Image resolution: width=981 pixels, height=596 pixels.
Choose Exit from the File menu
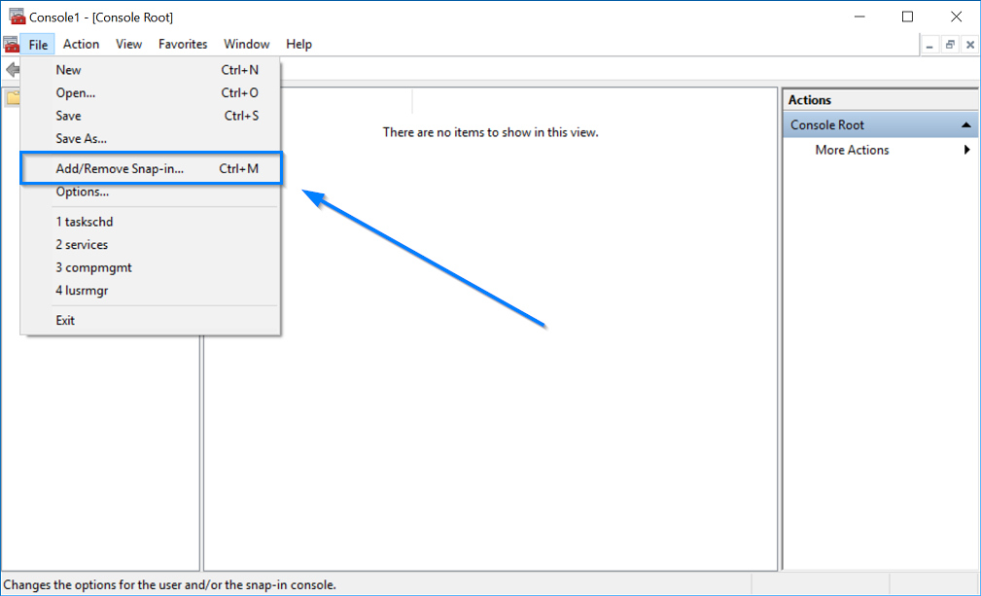pos(150,320)
